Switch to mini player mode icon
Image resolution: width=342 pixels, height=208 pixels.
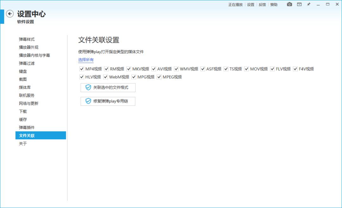tap(299, 4)
